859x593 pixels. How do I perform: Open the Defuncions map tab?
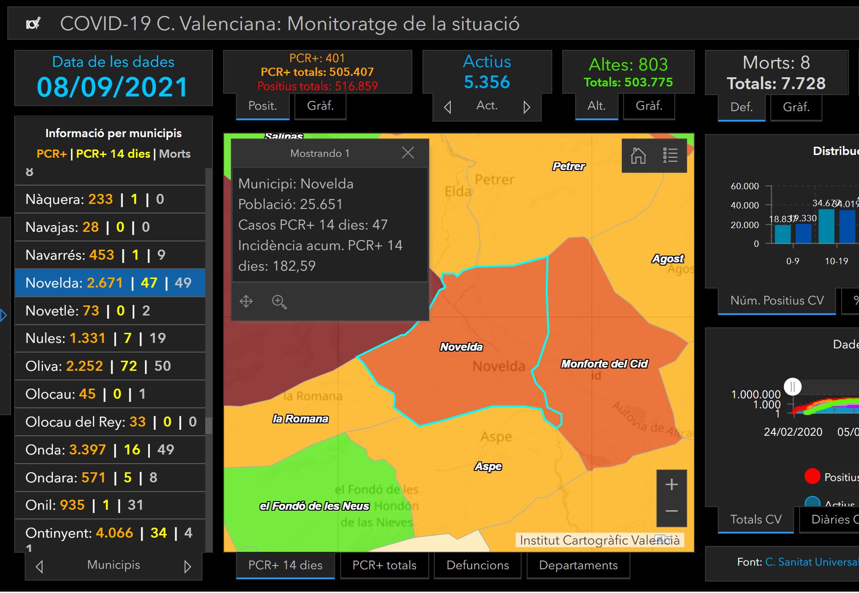[x=477, y=566]
